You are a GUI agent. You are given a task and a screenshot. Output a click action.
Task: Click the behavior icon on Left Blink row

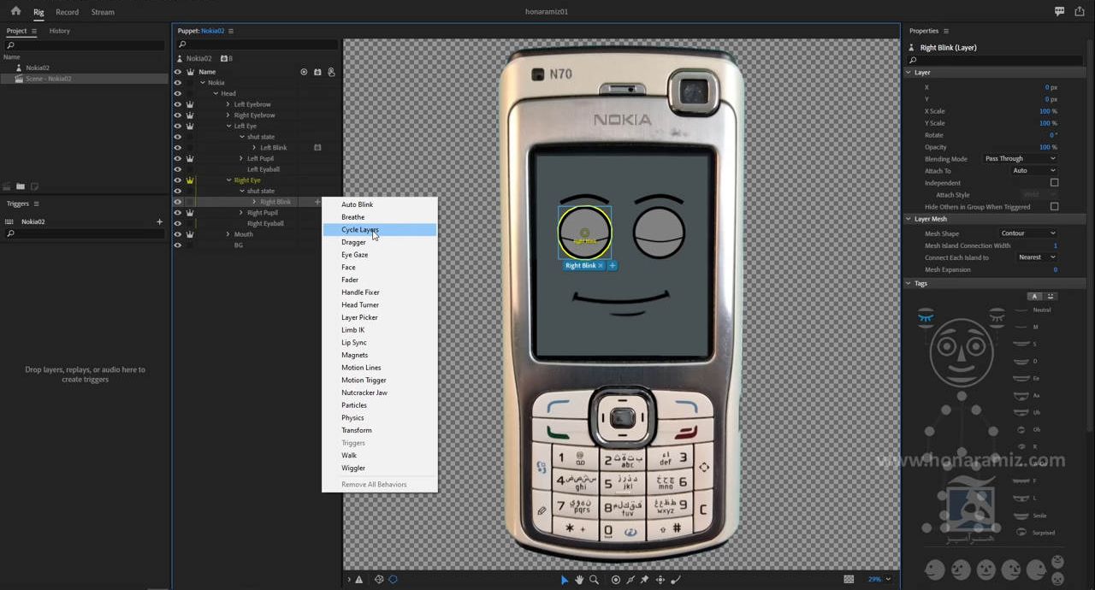click(317, 147)
